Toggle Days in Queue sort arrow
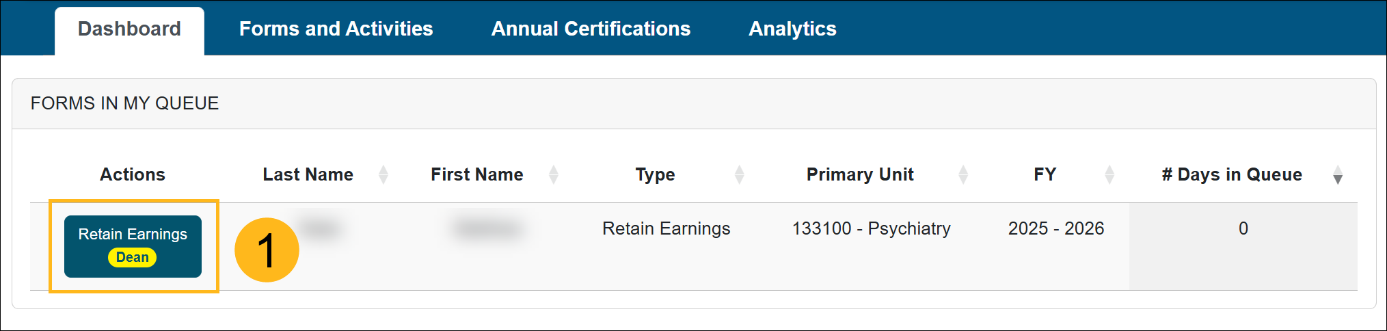1387x331 pixels. point(1338,176)
